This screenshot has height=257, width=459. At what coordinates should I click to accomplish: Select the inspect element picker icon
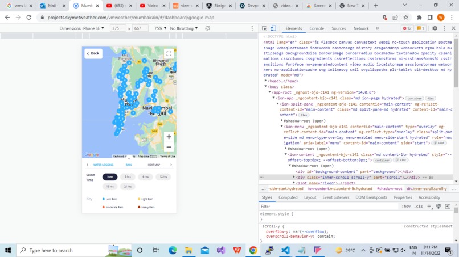264,28
